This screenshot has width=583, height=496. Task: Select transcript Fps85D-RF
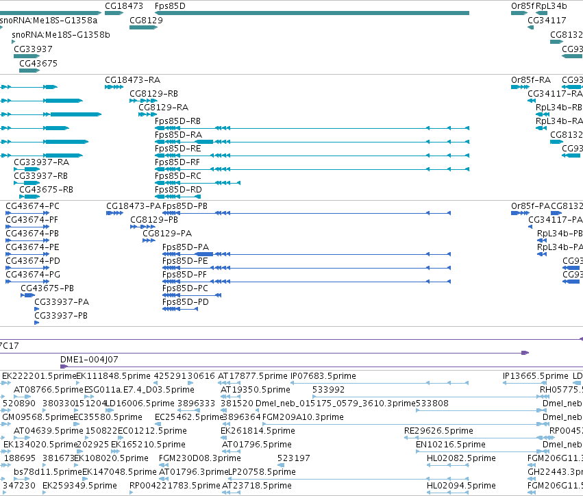(x=177, y=162)
